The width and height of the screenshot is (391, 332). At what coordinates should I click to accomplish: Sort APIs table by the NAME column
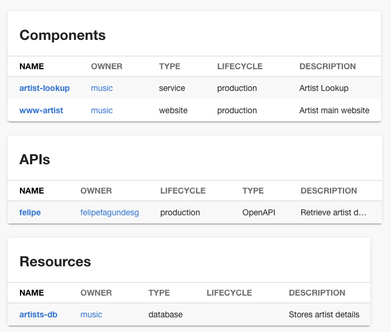click(32, 191)
